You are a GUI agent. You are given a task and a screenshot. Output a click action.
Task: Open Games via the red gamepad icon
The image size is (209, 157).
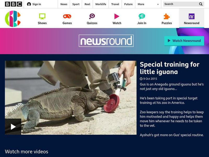(67, 16)
